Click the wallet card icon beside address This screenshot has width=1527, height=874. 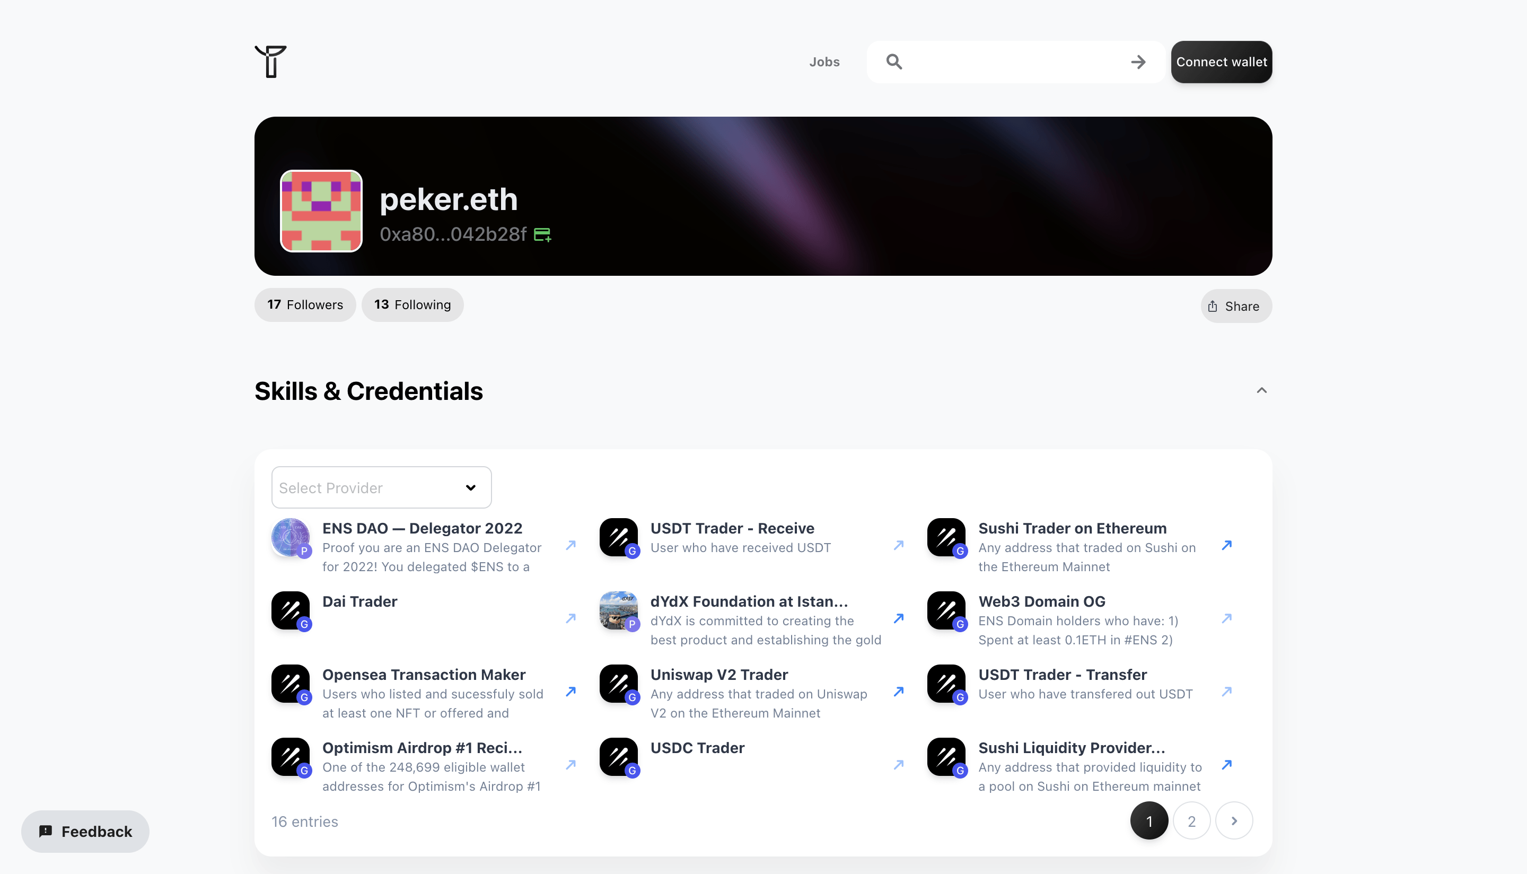[x=542, y=234]
